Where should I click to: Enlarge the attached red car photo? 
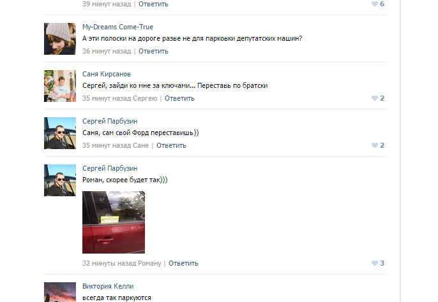click(x=114, y=222)
